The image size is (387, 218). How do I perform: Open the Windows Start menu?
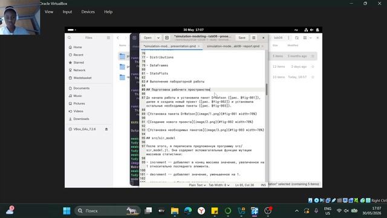click(67, 211)
